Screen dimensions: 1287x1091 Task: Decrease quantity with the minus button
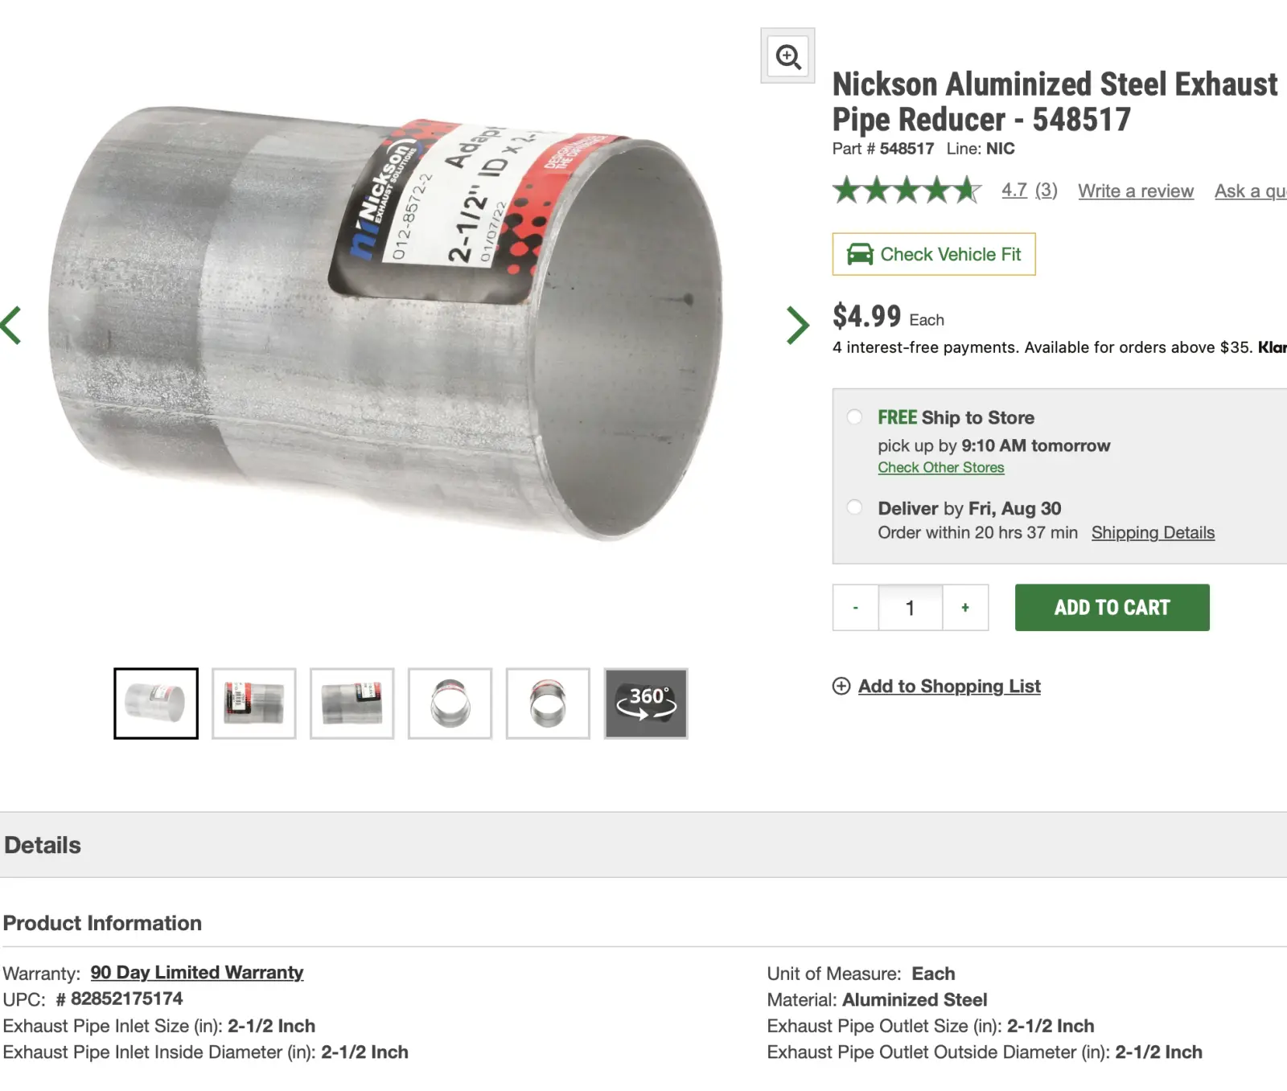click(855, 608)
